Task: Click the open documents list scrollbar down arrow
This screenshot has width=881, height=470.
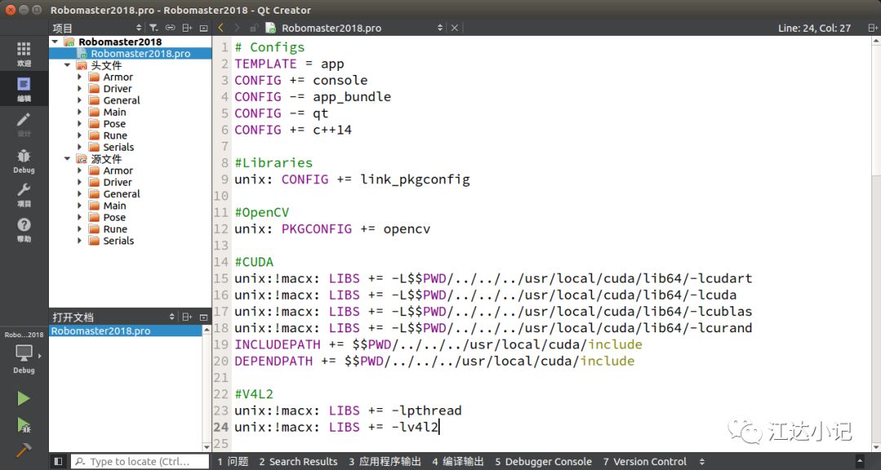Action: coord(206,447)
